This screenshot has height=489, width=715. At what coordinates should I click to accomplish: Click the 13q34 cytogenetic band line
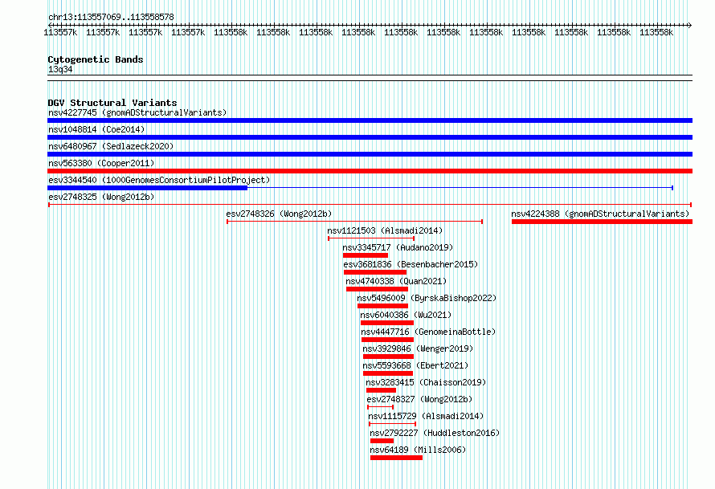pyautogui.click(x=370, y=78)
